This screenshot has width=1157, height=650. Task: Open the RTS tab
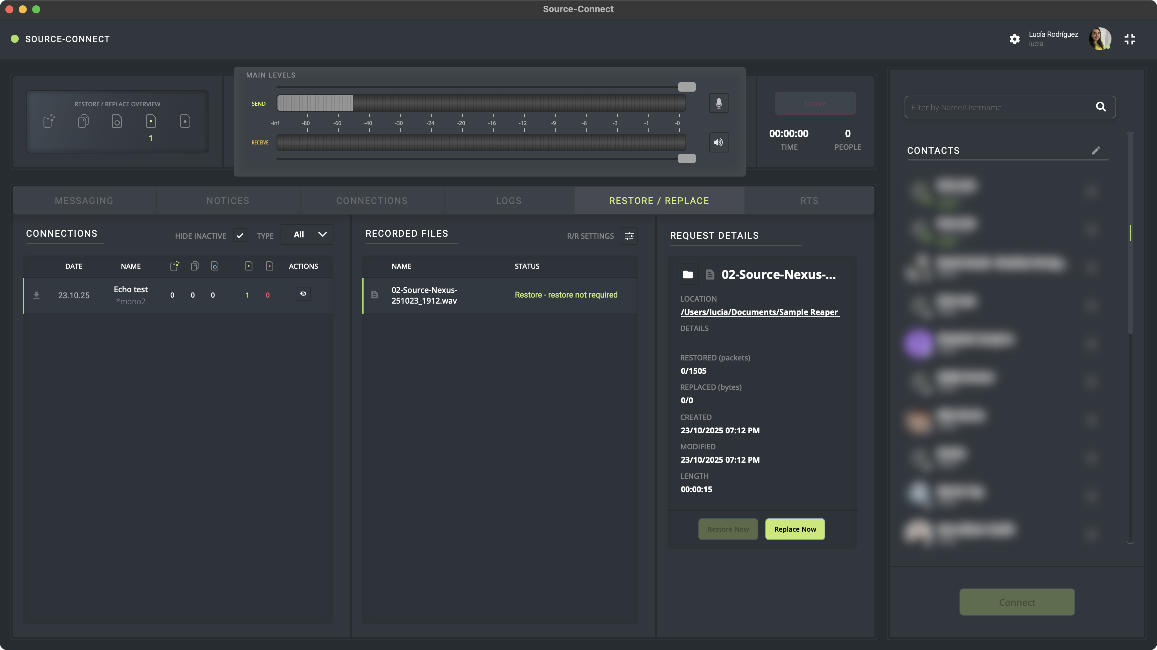coord(809,201)
